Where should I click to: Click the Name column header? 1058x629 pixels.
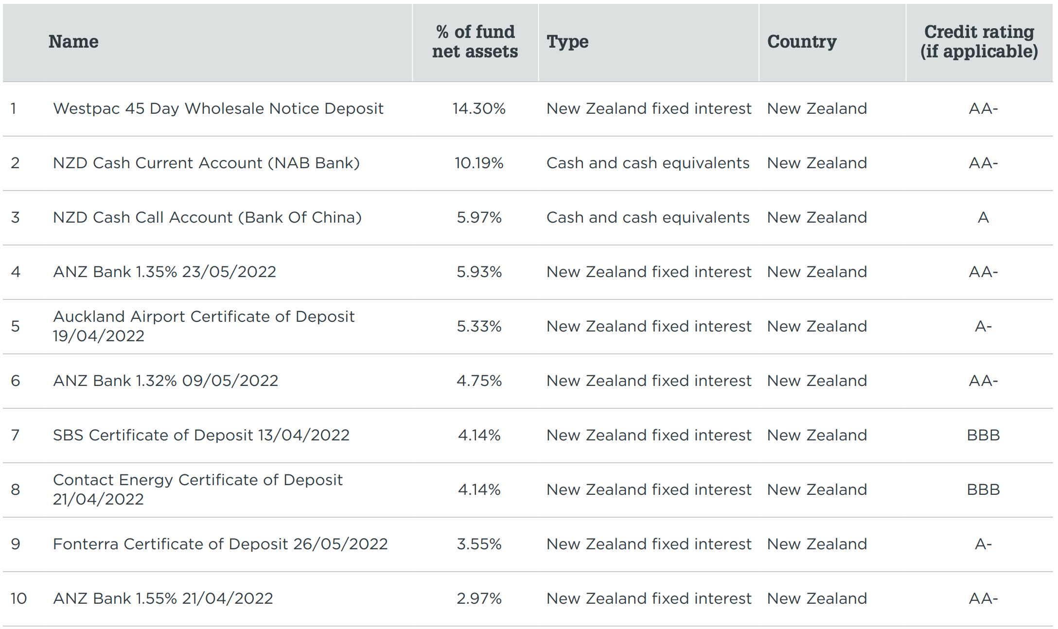click(73, 42)
